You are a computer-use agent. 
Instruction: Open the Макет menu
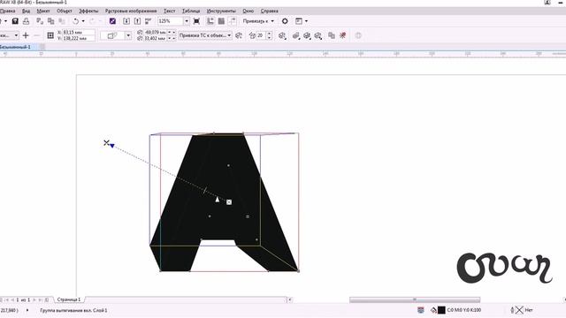43,11
